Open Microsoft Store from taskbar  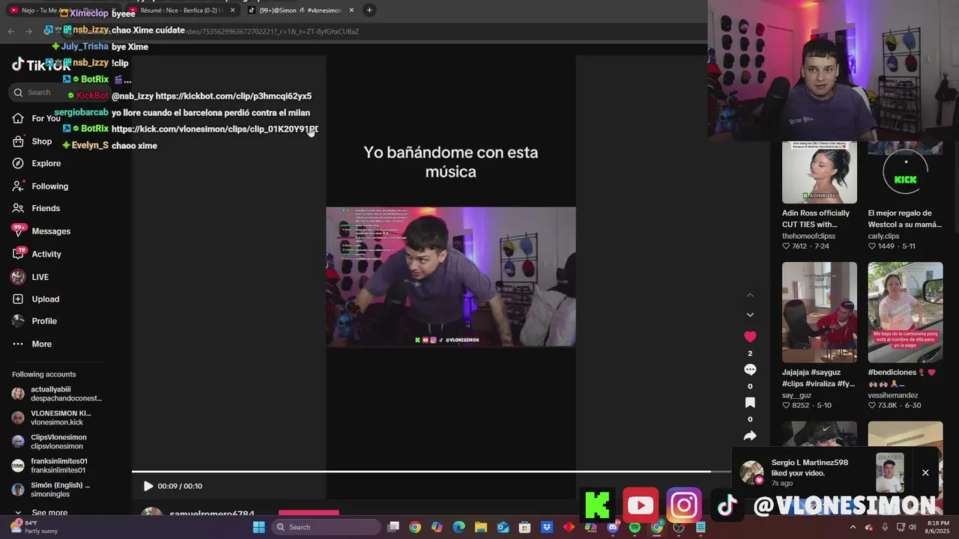click(x=524, y=527)
